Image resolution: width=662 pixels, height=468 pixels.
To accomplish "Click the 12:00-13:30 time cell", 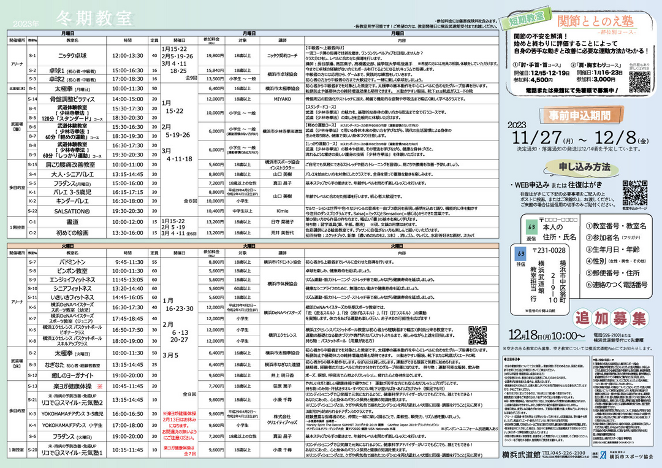I will [x=127, y=55].
